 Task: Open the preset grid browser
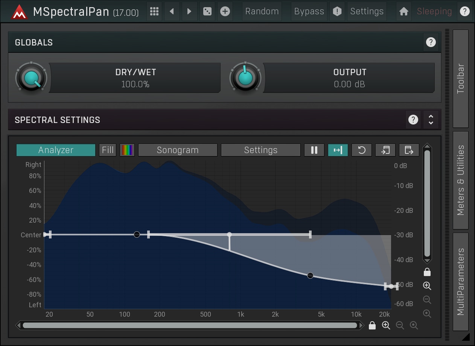point(154,11)
